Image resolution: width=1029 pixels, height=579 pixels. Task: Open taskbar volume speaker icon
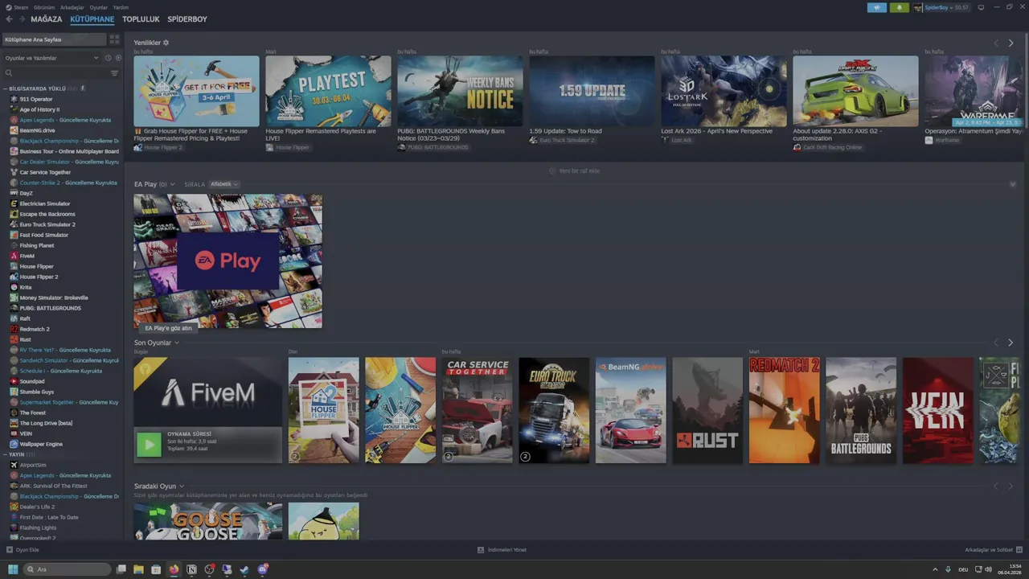[988, 569]
